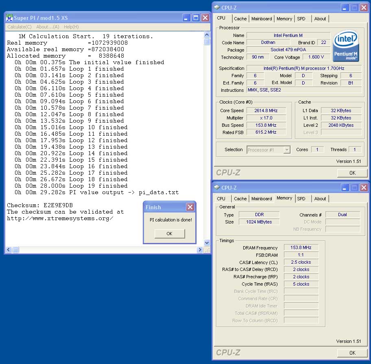The width and height of the screenshot is (371, 364).
Task: Click the DRAM Frequency value 153.8 MHz
Action: click(301, 247)
